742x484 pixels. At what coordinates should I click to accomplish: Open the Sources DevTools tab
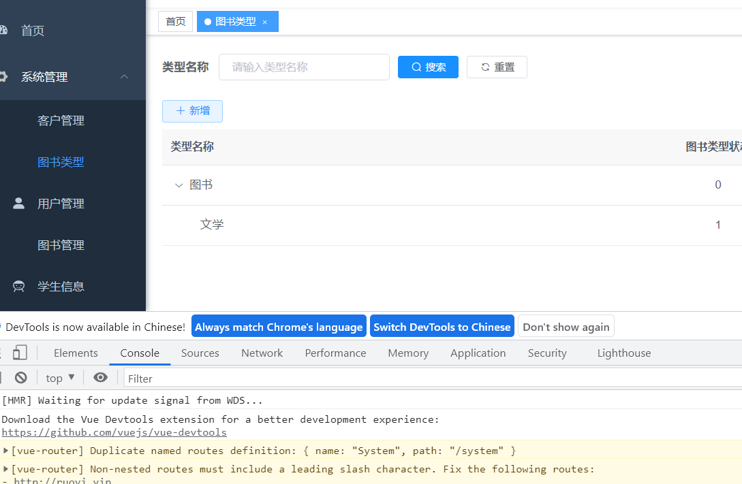pyautogui.click(x=200, y=353)
